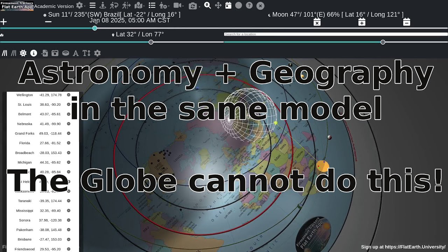This screenshot has width=448, height=252.
Task: Open the camera rotate dropdown
Action: tap(194, 6)
